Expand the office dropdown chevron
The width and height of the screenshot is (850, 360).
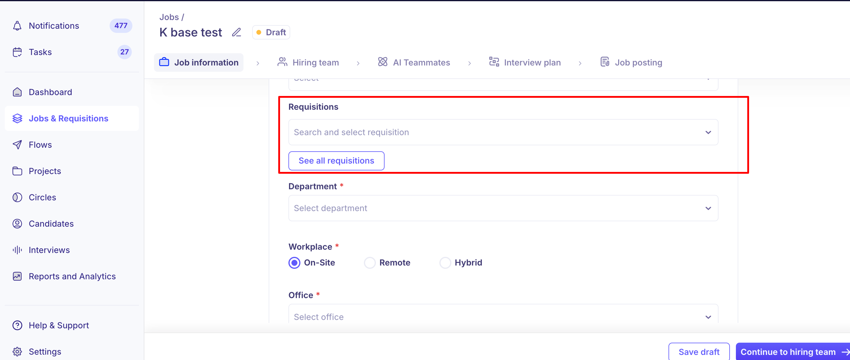pyautogui.click(x=708, y=317)
